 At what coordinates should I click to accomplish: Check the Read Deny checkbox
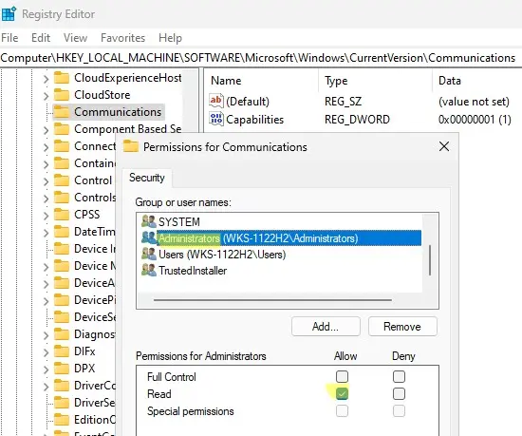(x=399, y=393)
